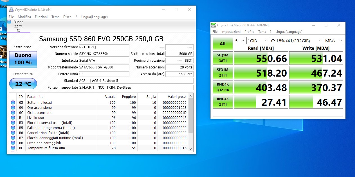Open the Lingua(Language) menu in CrystalDiskInfo
This screenshot has width=355, height=177.
coord(94,17)
